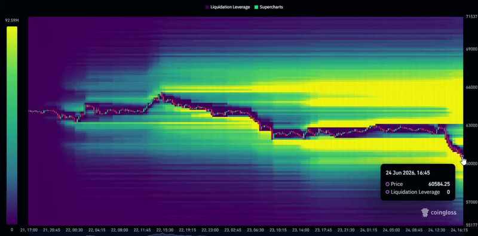
Task: Click the 22, 11:45 time axis label
Action: tap(142, 230)
